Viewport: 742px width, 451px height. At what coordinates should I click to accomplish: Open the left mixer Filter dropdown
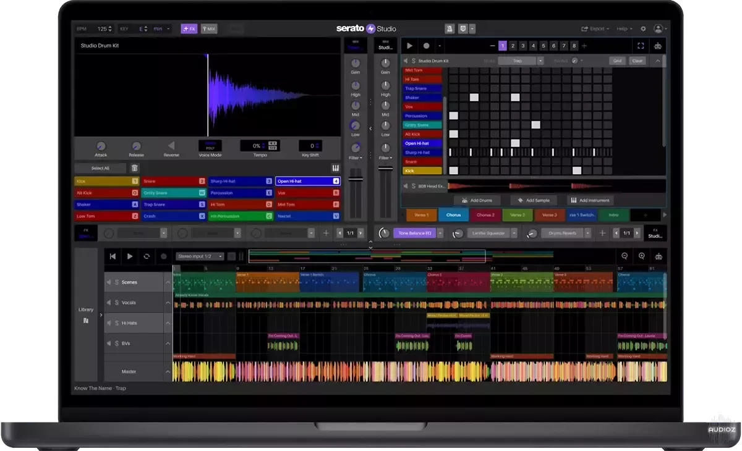coord(356,158)
